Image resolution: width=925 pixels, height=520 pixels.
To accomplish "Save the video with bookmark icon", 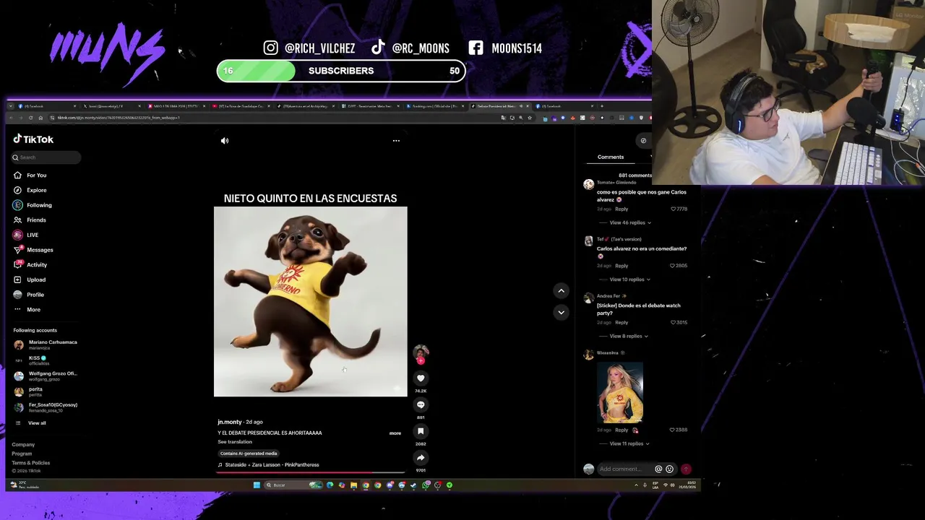I will 421,431.
